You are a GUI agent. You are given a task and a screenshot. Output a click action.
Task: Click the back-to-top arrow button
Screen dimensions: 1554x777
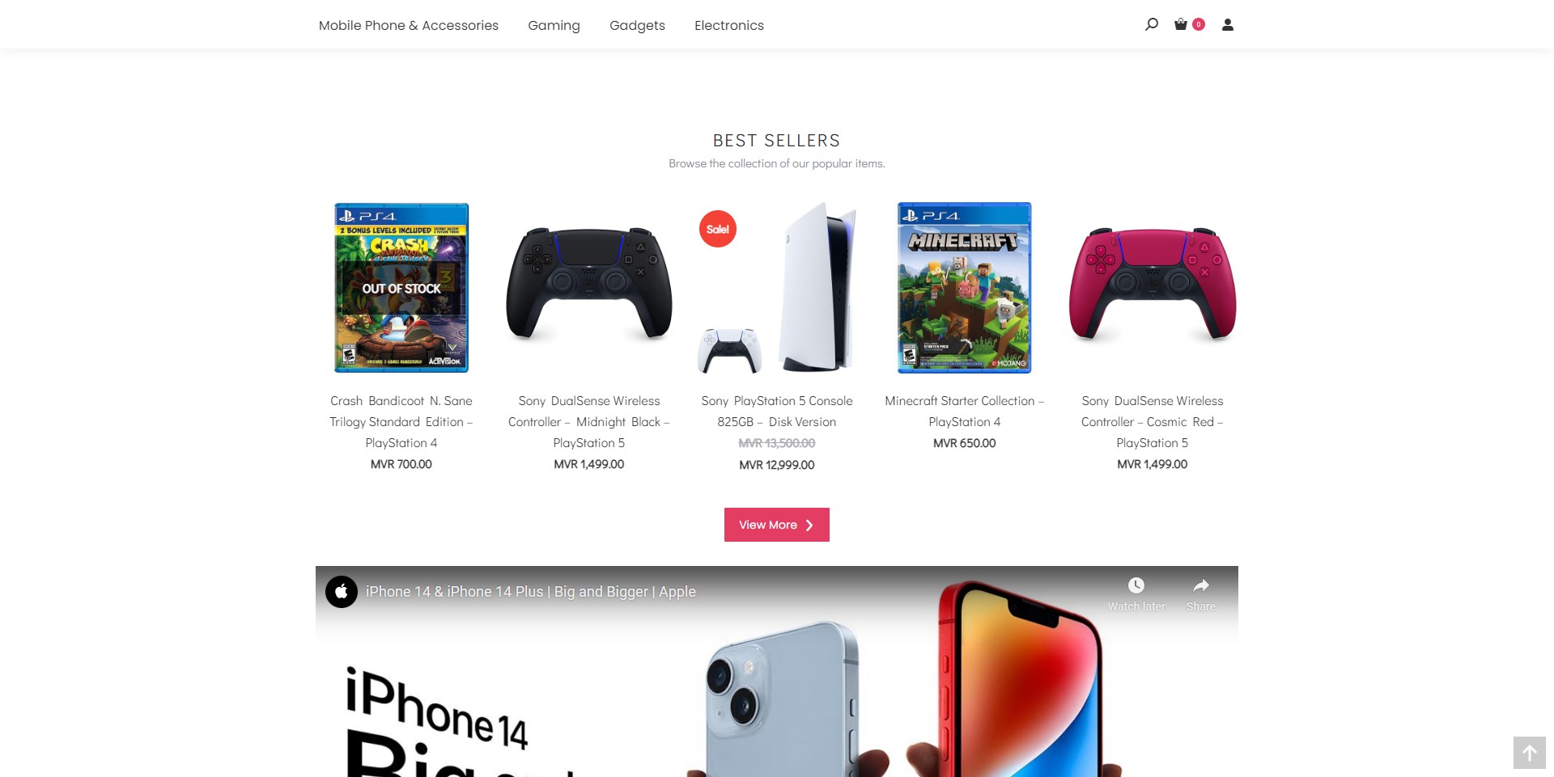coord(1530,753)
